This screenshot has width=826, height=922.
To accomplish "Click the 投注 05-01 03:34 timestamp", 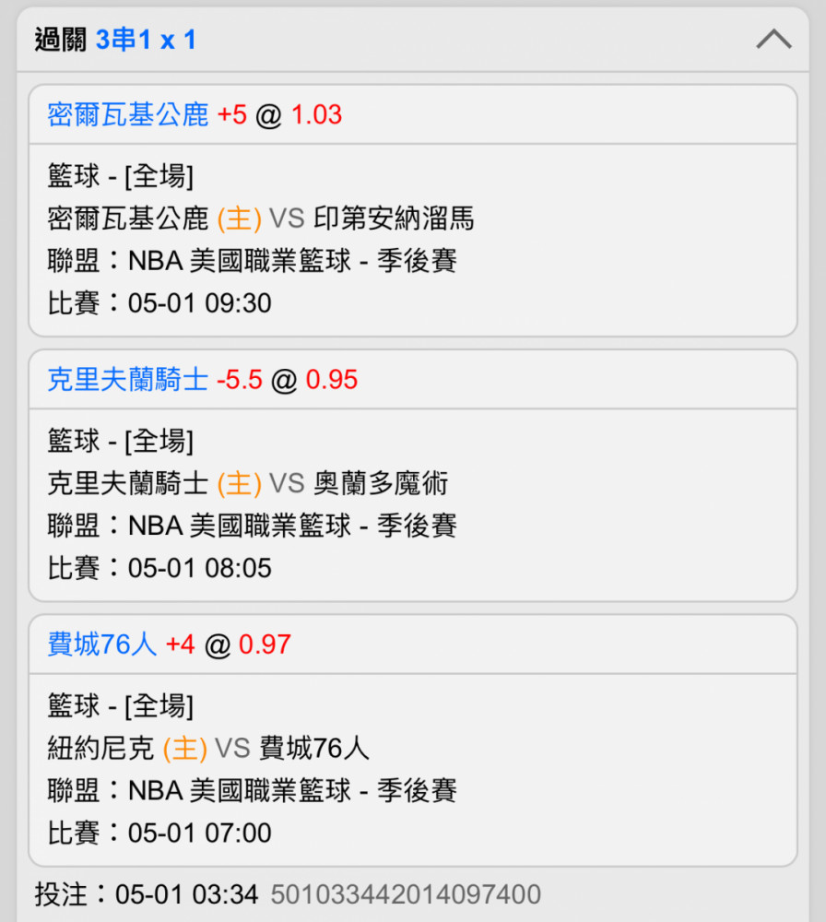I will pos(147,895).
